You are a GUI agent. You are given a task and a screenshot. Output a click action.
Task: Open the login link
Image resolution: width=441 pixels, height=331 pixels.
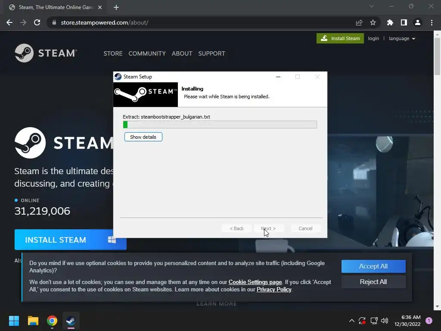(x=373, y=38)
